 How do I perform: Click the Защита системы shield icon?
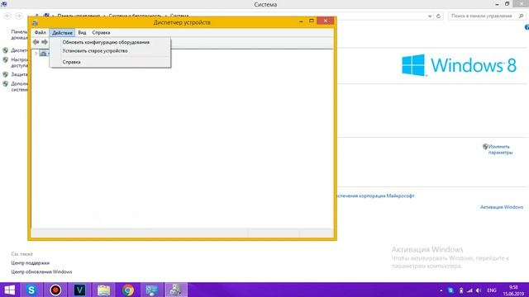coord(6,74)
